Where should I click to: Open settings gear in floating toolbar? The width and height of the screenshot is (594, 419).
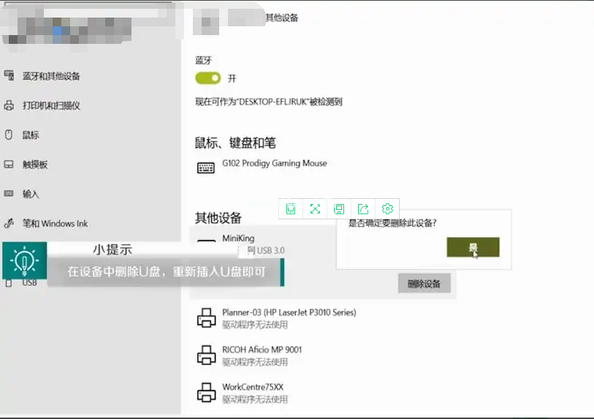(388, 209)
